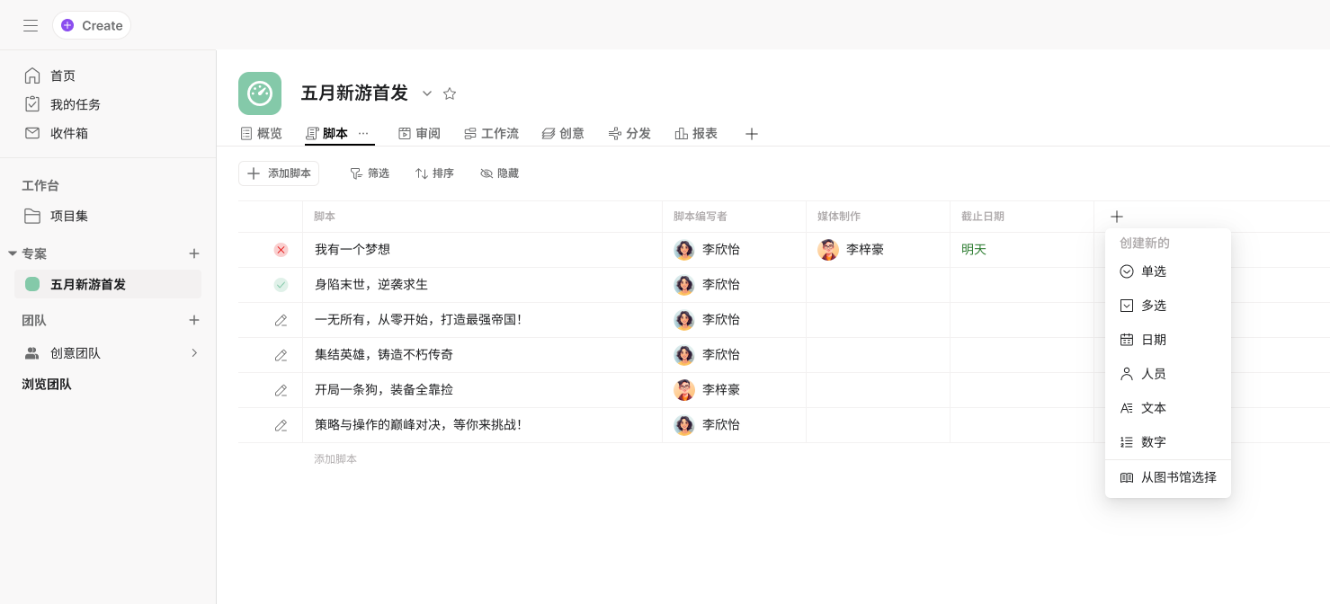The width and height of the screenshot is (1330, 604).
Task: Expand 创意团队 with the chevron
Action: [194, 353]
